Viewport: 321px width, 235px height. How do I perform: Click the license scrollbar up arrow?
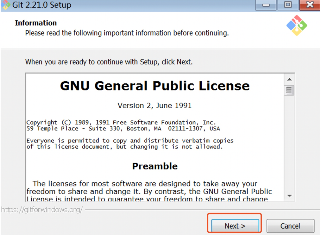pyautogui.click(x=289, y=79)
